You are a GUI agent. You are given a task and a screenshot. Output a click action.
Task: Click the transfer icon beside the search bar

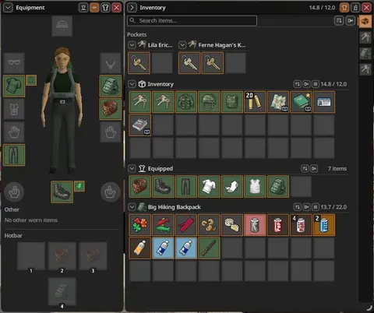point(351,20)
